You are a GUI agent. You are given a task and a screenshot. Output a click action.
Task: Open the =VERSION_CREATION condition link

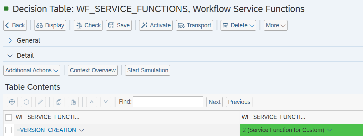pyautogui.click(x=46, y=130)
